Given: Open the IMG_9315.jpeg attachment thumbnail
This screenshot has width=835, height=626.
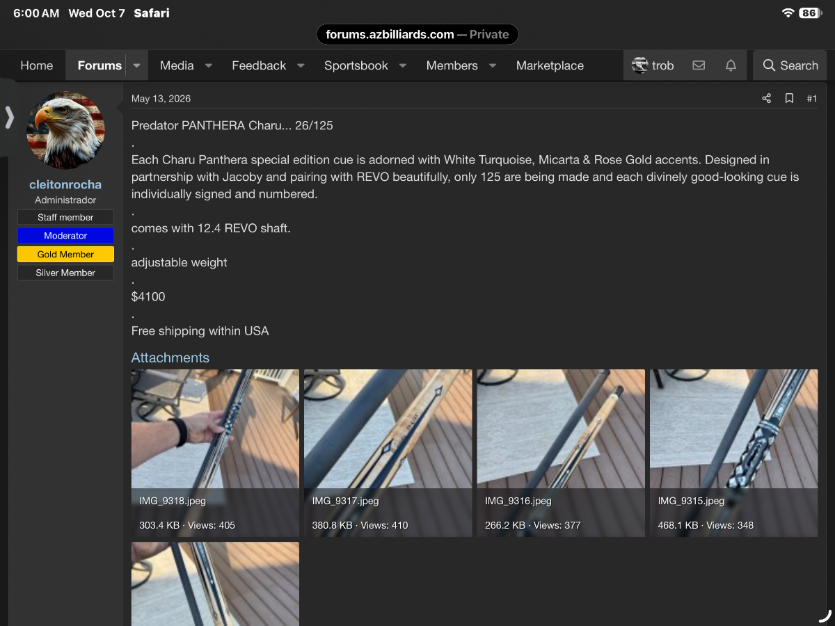Looking at the screenshot, I should 734,453.
